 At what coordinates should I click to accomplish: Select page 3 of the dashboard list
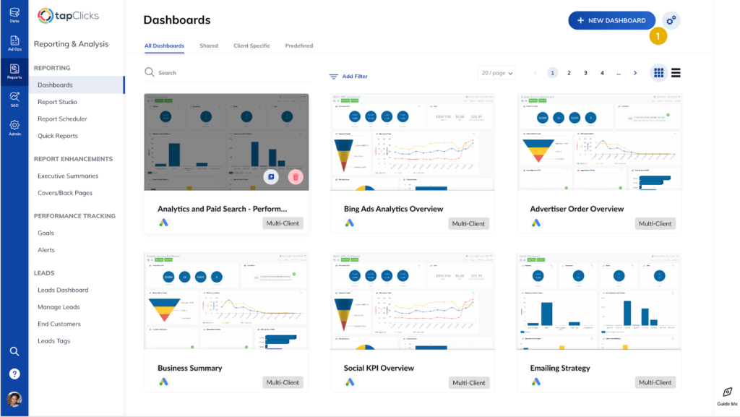click(x=585, y=72)
